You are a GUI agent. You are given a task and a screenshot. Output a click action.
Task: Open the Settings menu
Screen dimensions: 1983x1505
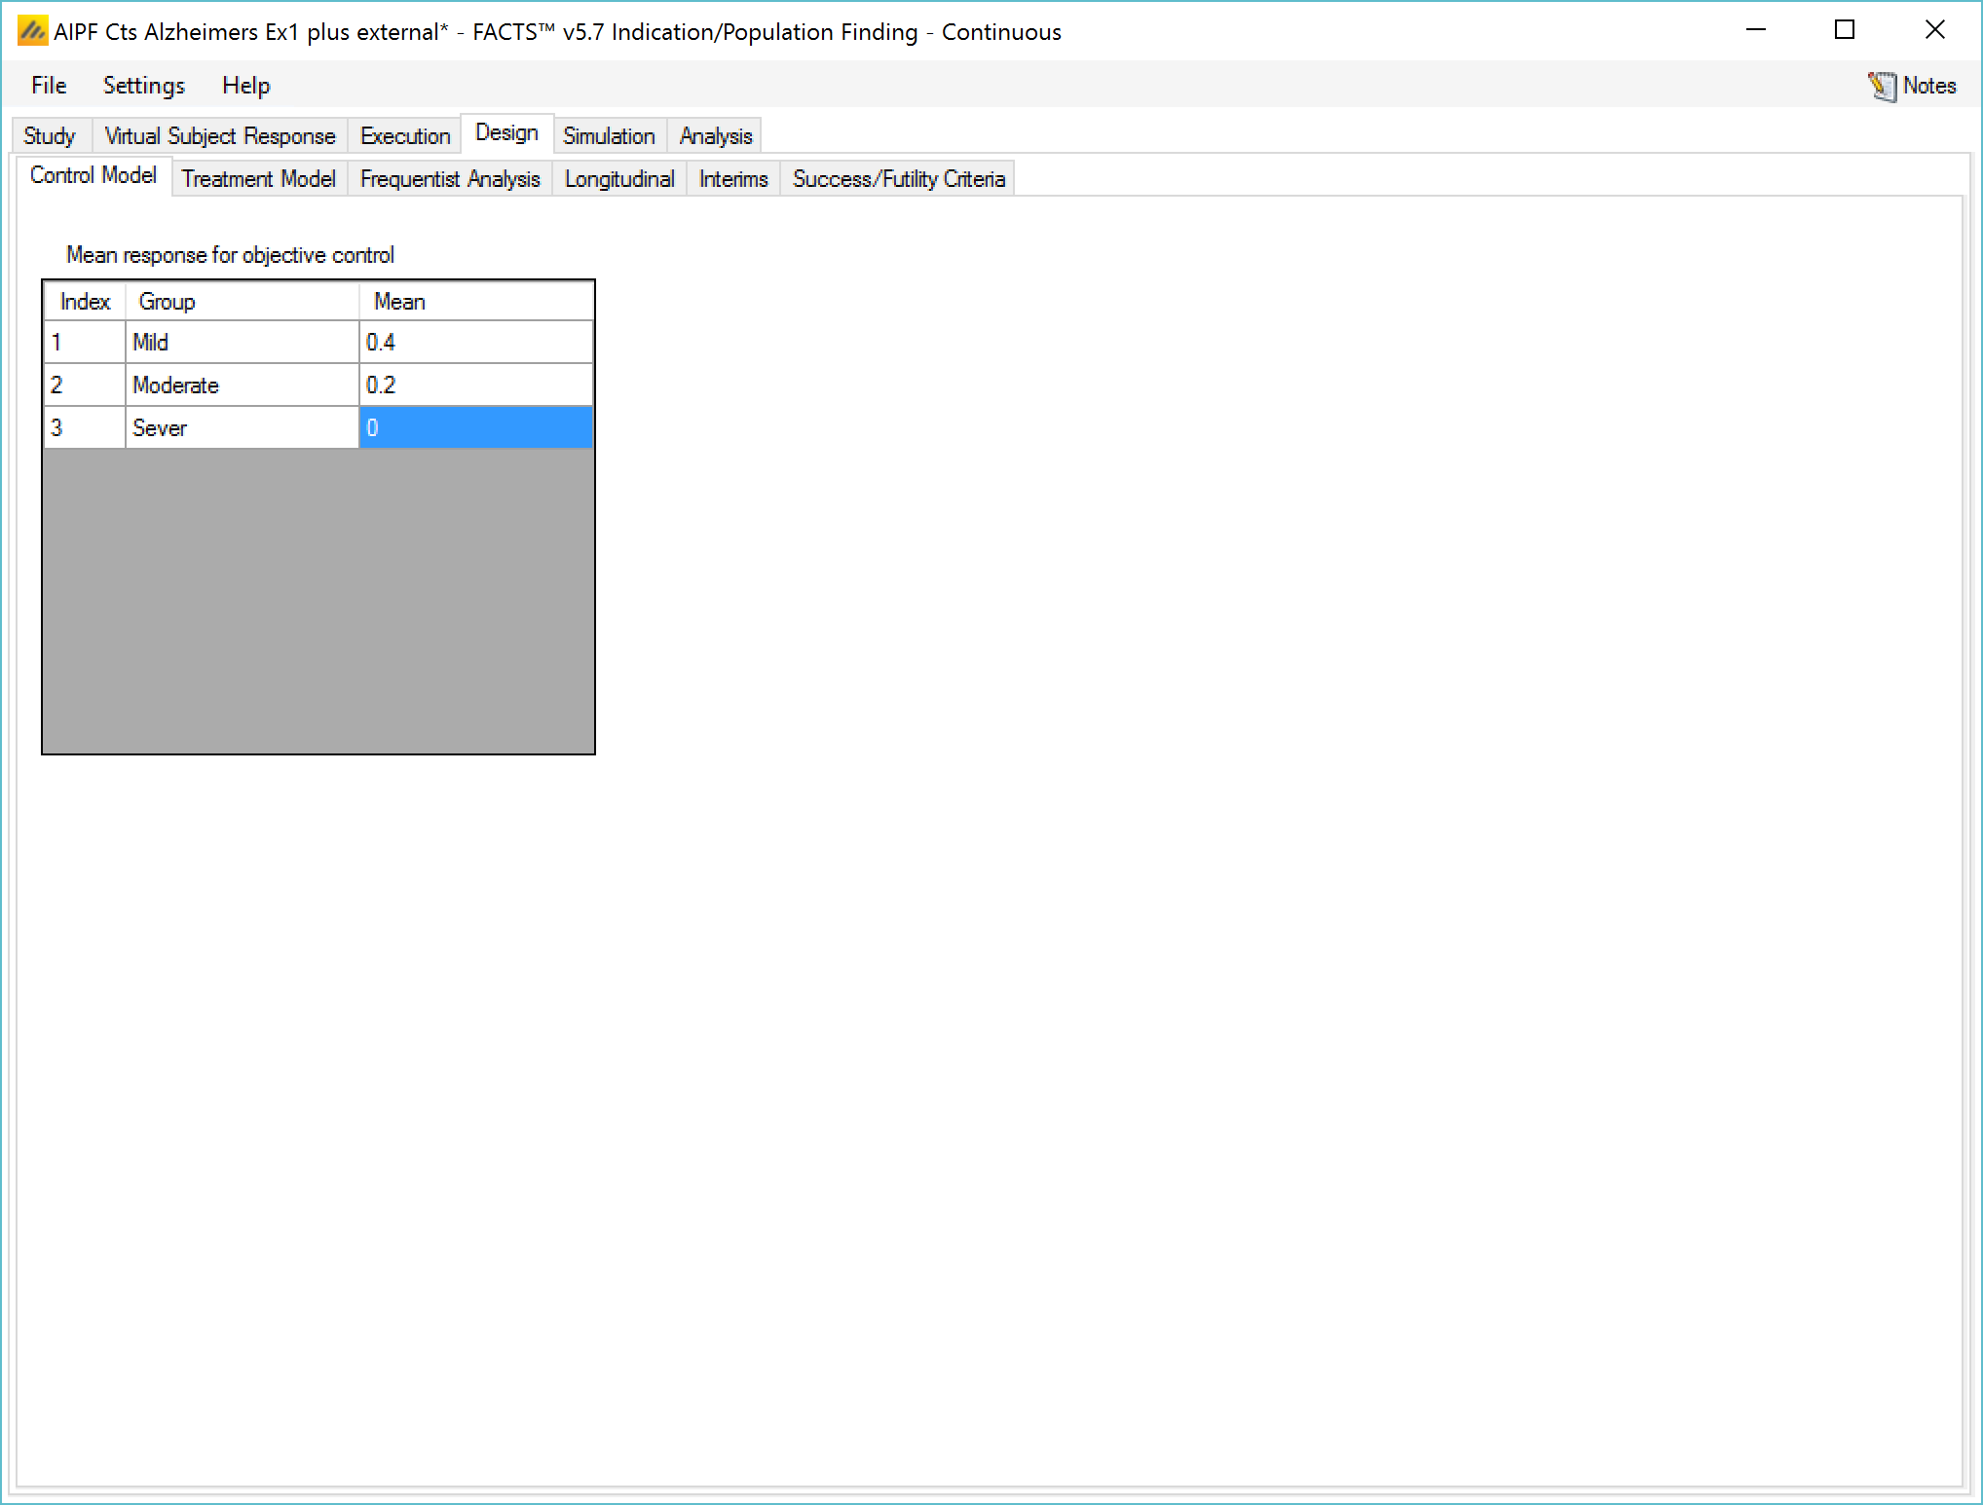click(x=143, y=86)
